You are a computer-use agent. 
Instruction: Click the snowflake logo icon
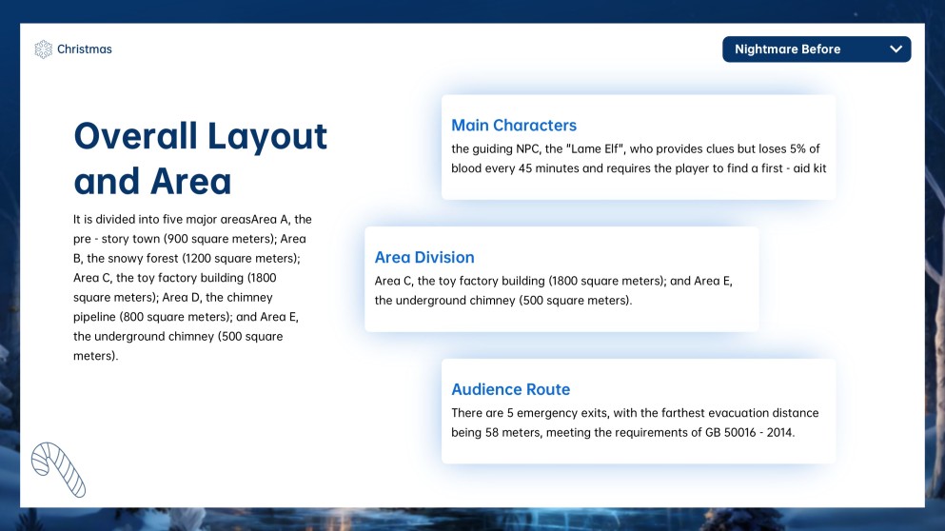(x=43, y=49)
